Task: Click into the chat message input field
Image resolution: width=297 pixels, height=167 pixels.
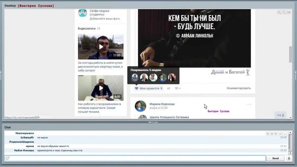Action: [x=135, y=158]
